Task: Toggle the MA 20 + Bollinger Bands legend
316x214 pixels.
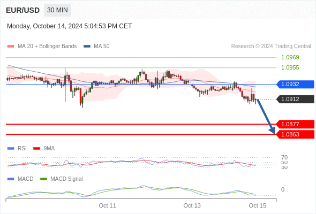Action: [42, 47]
